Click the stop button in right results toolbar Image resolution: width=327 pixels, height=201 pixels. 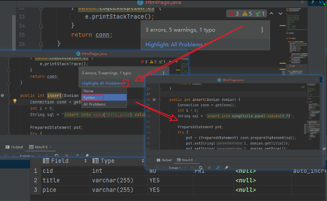point(209,168)
